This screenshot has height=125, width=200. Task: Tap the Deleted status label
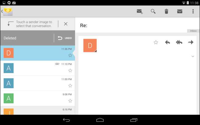(10, 38)
